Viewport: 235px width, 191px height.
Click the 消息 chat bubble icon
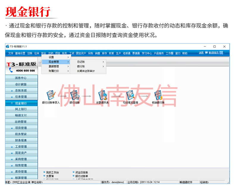coord(206,52)
